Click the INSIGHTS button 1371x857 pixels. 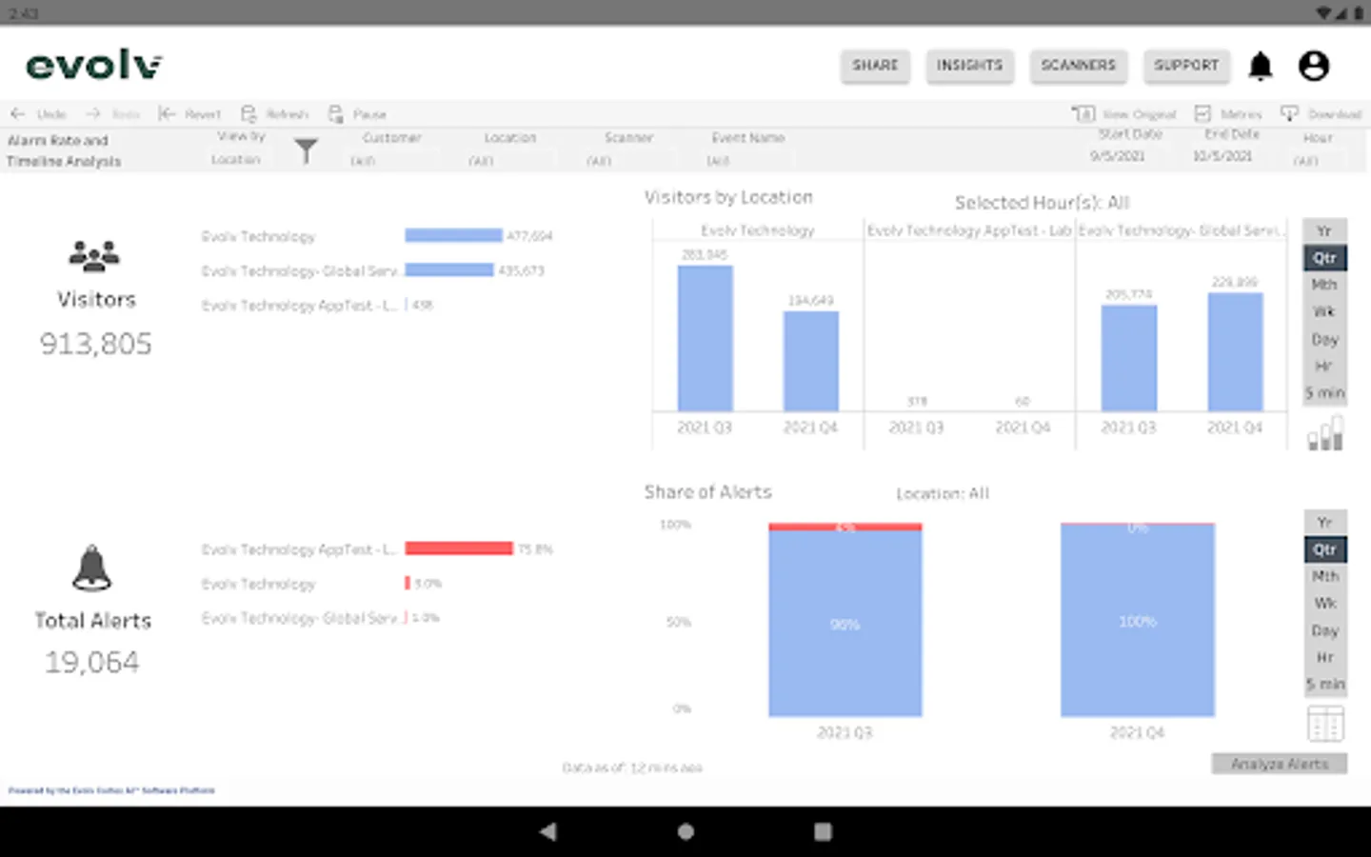point(969,66)
